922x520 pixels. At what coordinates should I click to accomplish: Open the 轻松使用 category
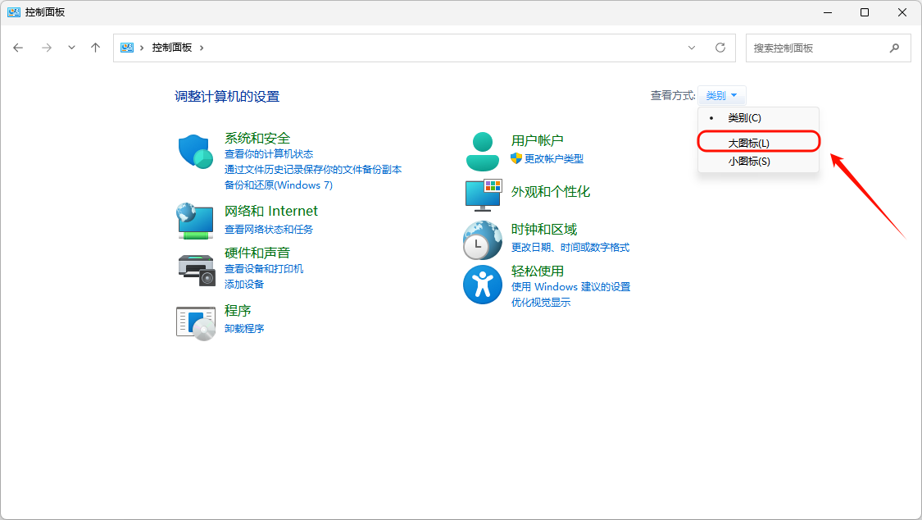(537, 271)
